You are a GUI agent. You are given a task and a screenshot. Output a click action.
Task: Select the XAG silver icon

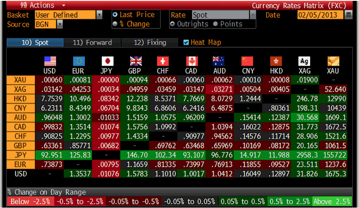(x=305, y=61)
